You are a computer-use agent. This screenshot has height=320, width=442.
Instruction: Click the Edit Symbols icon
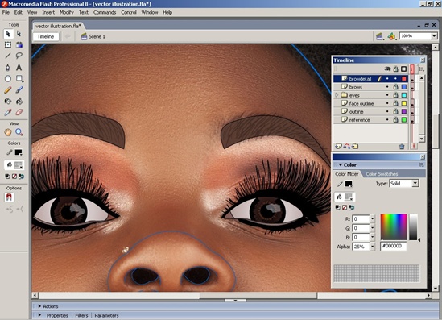point(391,36)
